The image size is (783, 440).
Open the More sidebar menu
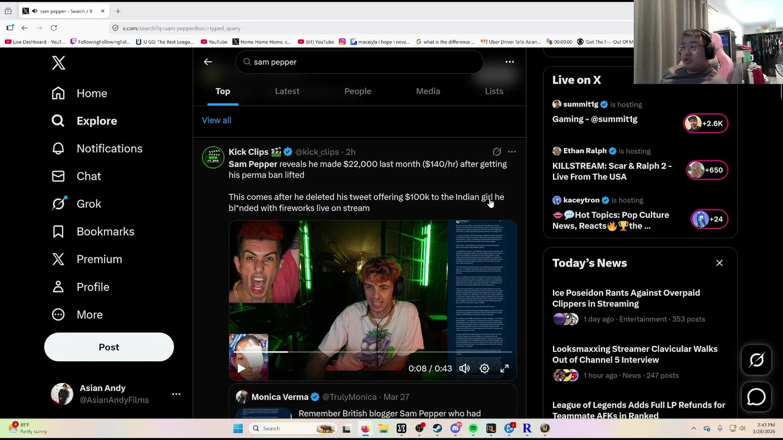click(x=77, y=315)
